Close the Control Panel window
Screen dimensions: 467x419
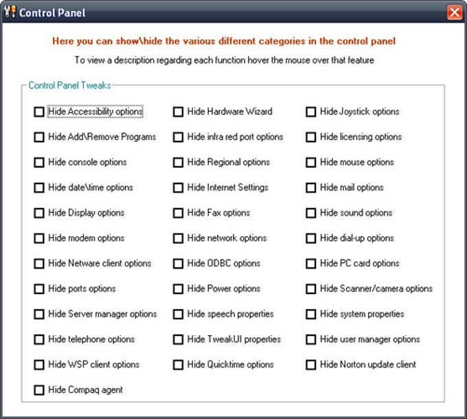(x=455, y=12)
